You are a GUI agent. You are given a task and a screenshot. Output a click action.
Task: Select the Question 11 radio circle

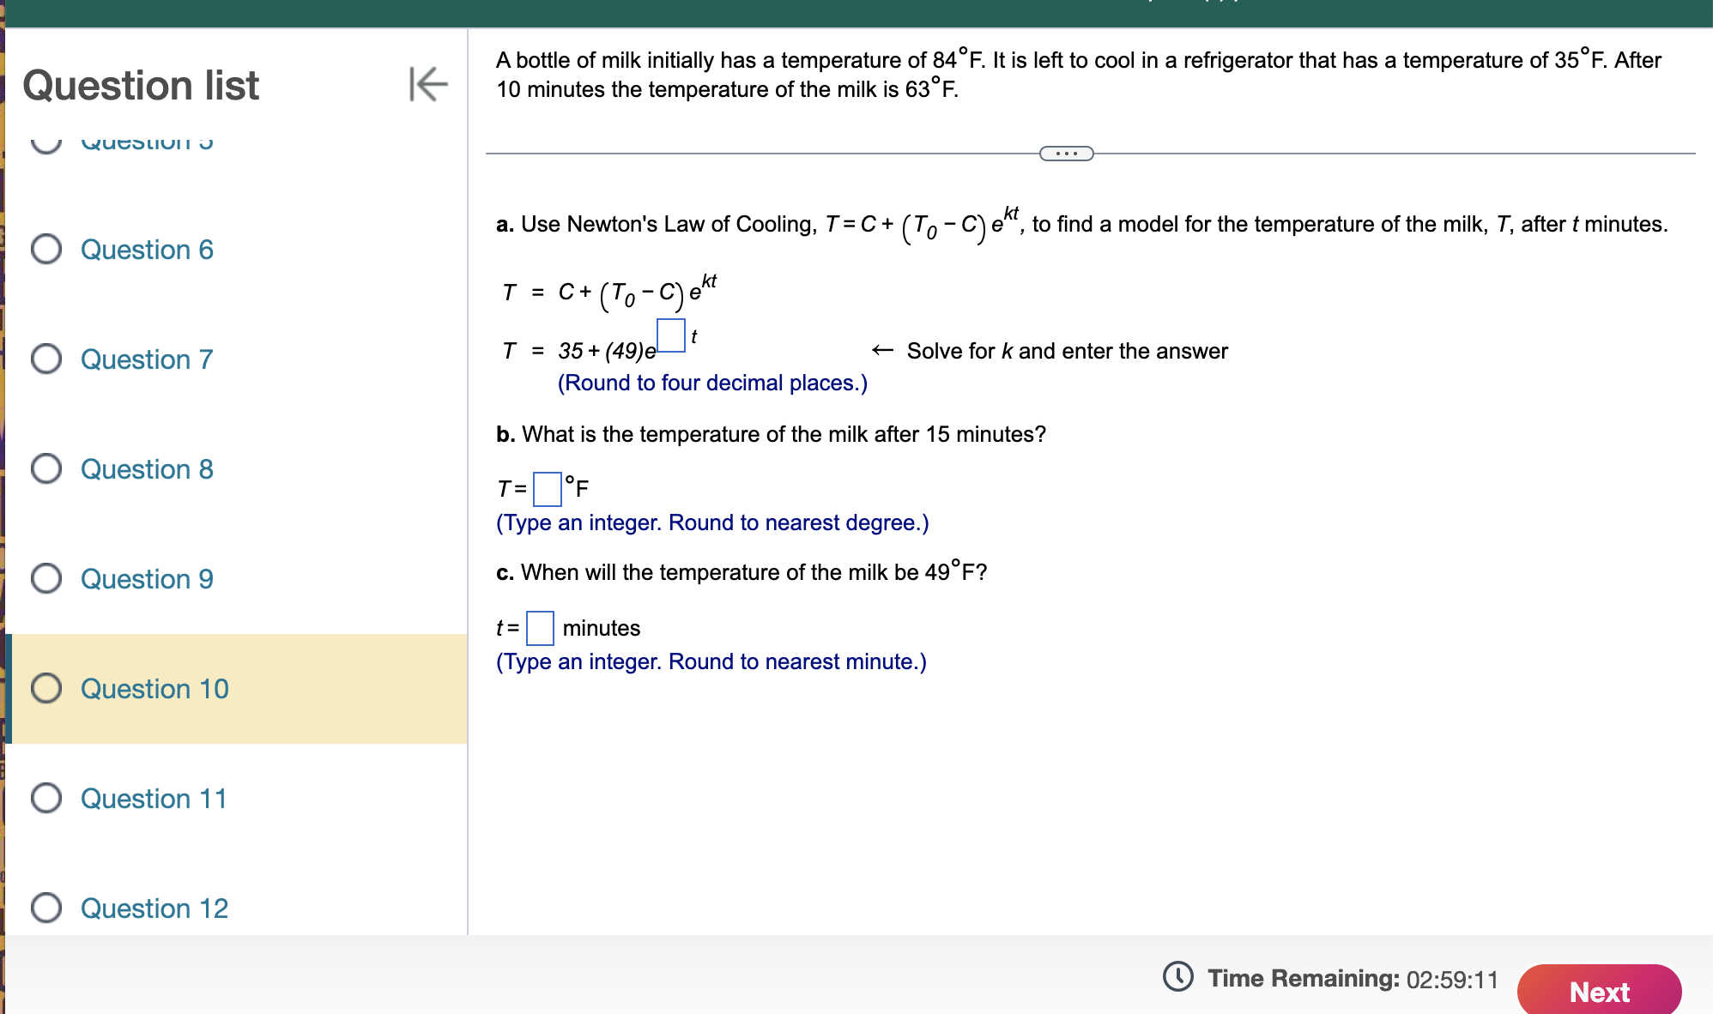(x=46, y=799)
